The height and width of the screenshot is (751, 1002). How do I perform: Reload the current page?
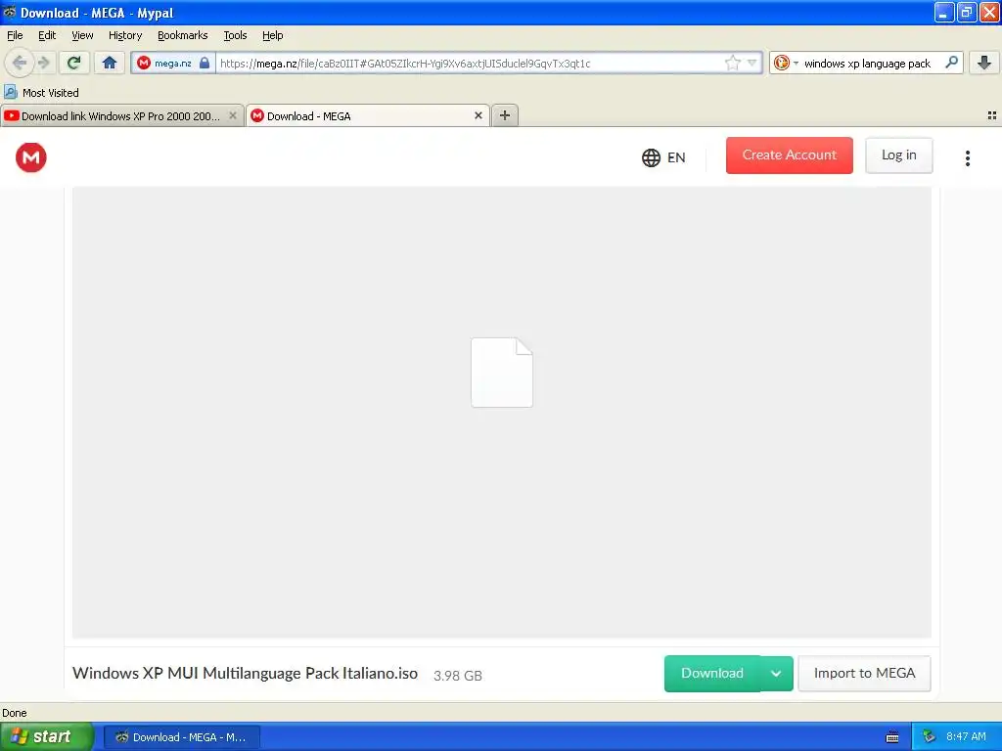(x=74, y=63)
